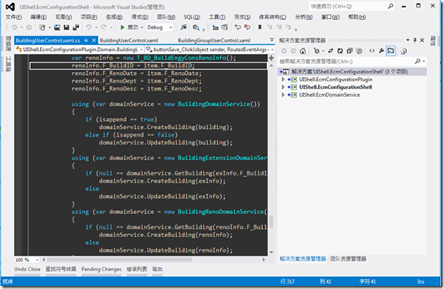
Task: Open the 编辑(E) menu
Action: (x=39, y=17)
